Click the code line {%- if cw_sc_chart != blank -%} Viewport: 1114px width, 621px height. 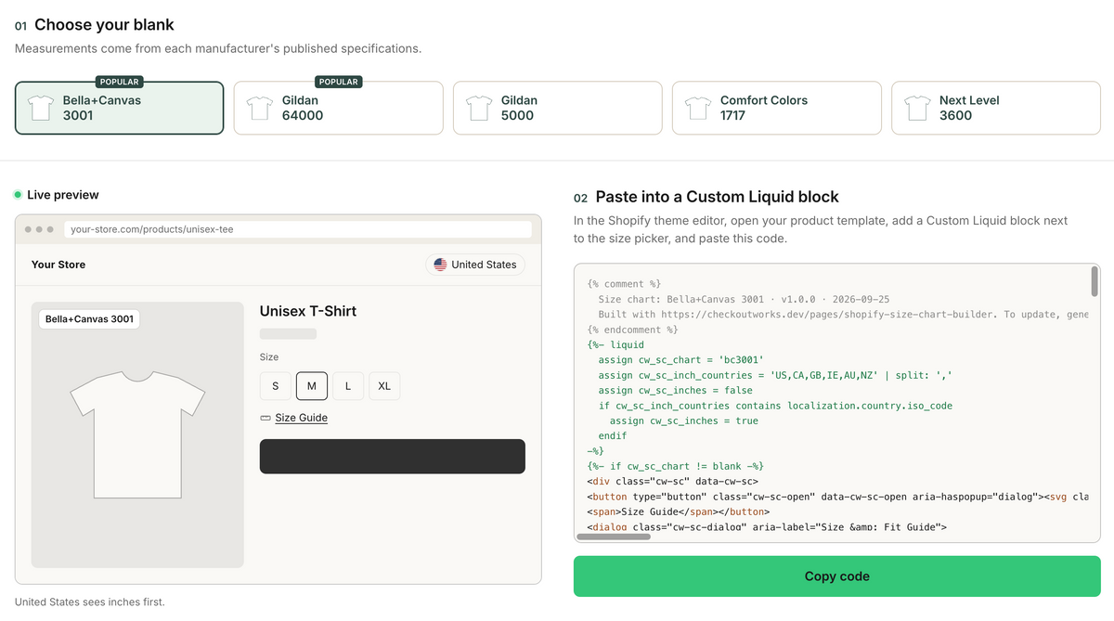[x=675, y=466]
